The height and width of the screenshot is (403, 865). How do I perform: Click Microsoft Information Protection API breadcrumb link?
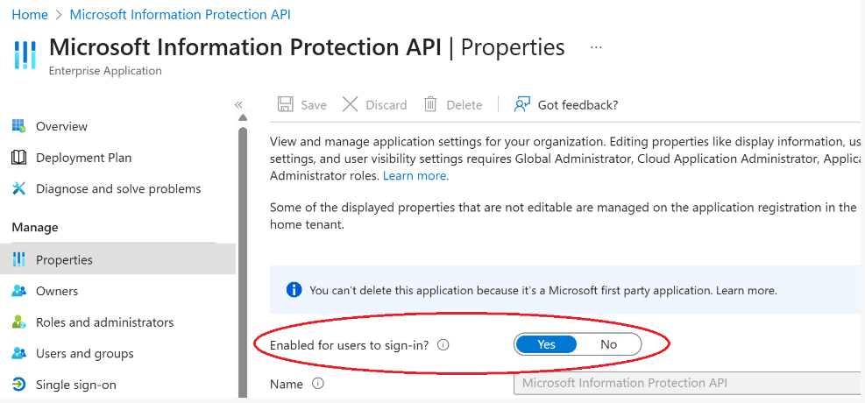[x=180, y=15]
